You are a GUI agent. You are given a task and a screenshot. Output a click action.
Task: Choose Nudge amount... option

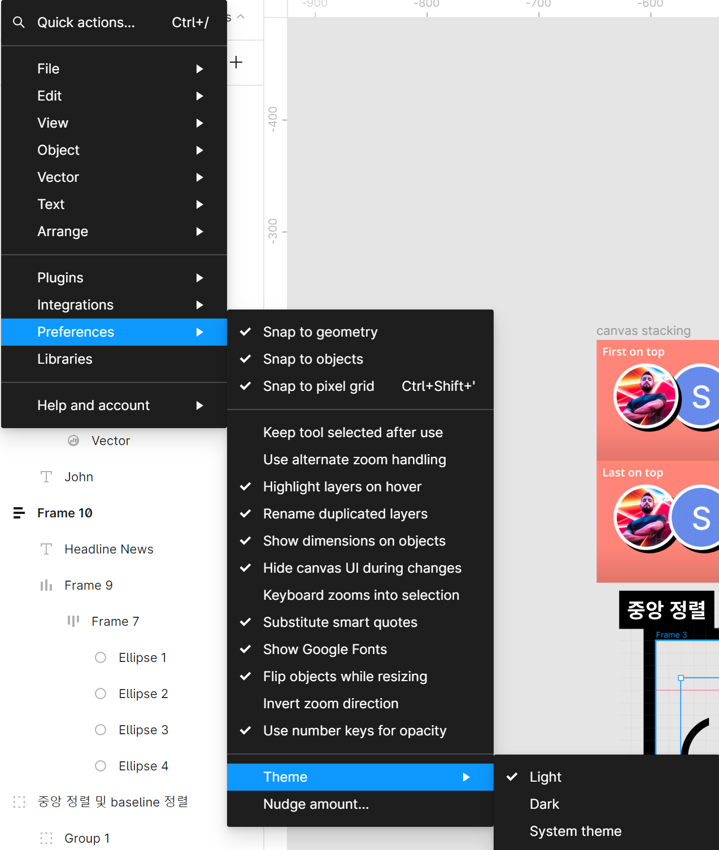[x=360, y=804]
